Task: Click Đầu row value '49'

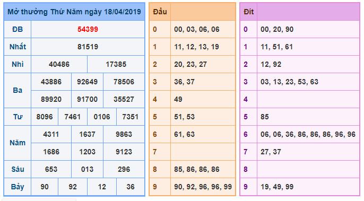Action: pos(178,99)
